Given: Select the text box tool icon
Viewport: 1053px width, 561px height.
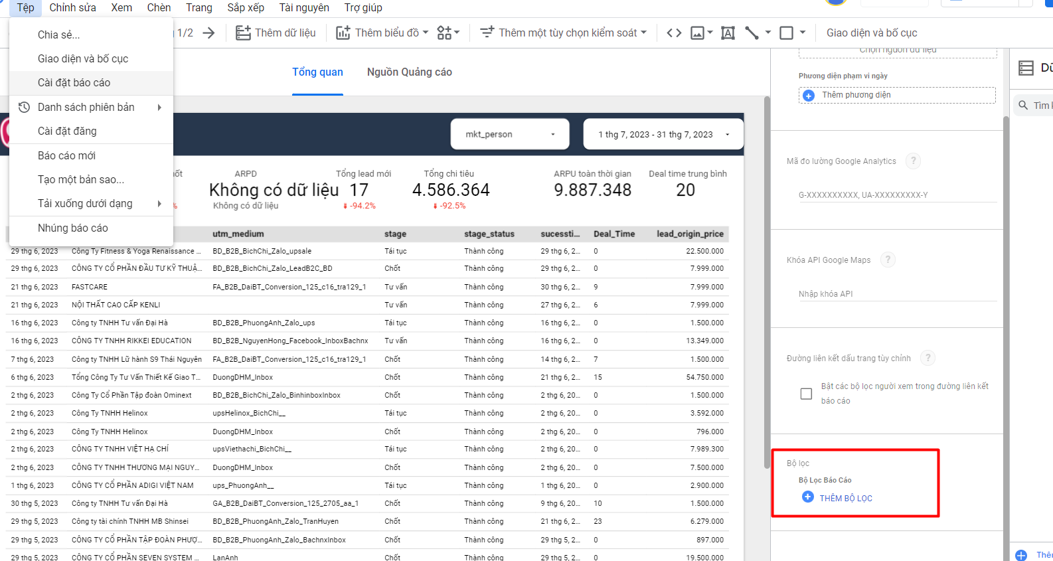Looking at the screenshot, I should 728,33.
